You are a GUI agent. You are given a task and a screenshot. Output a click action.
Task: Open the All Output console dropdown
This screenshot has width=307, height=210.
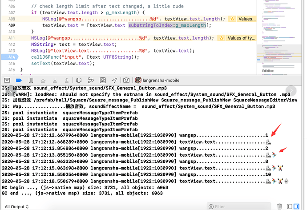(x=16, y=207)
